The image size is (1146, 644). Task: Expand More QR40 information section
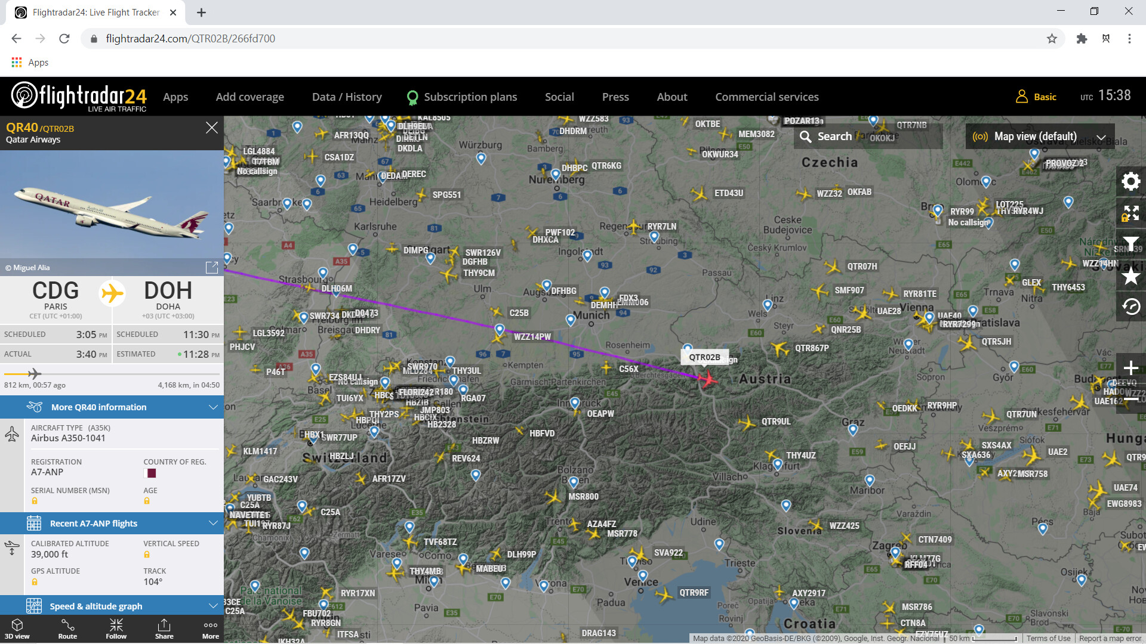pyautogui.click(x=112, y=407)
